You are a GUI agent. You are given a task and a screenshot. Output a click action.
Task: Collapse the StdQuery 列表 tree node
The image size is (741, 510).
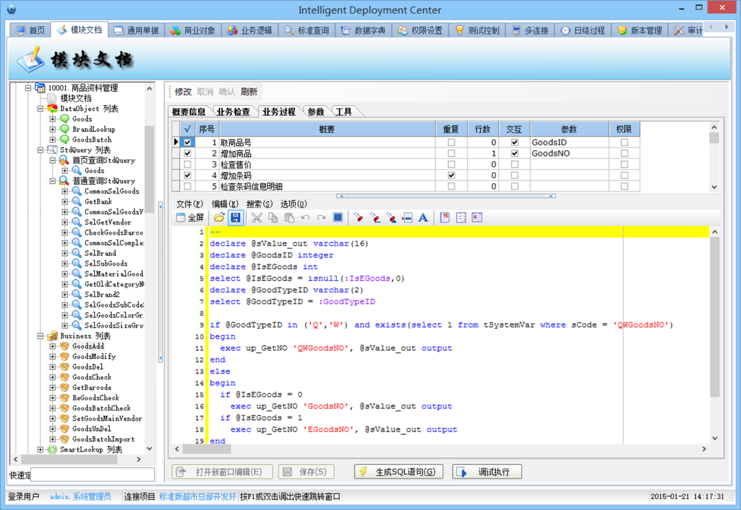40,150
